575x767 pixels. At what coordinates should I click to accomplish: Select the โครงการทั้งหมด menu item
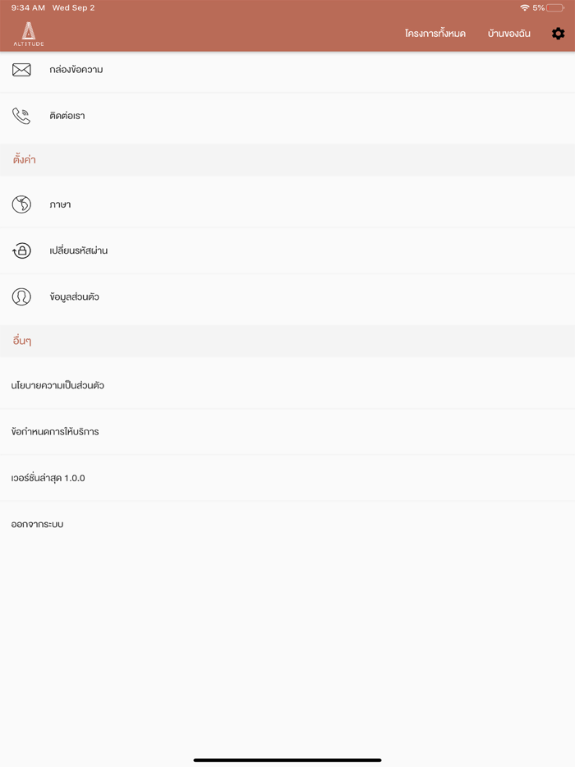(x=435, y=34)
